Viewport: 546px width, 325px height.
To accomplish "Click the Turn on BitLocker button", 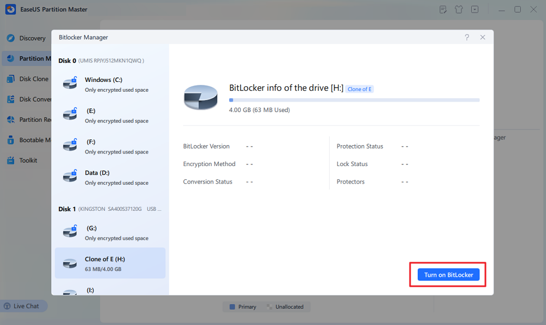I will [x=448, y=275].
